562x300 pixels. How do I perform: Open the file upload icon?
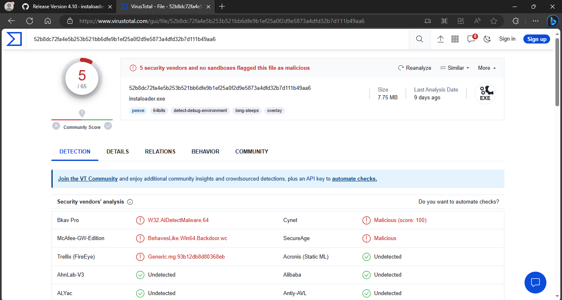coord(440,39)
